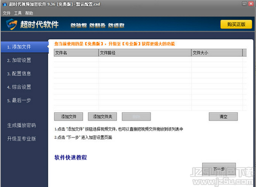Open the 帮助 menu

(29, 13)
